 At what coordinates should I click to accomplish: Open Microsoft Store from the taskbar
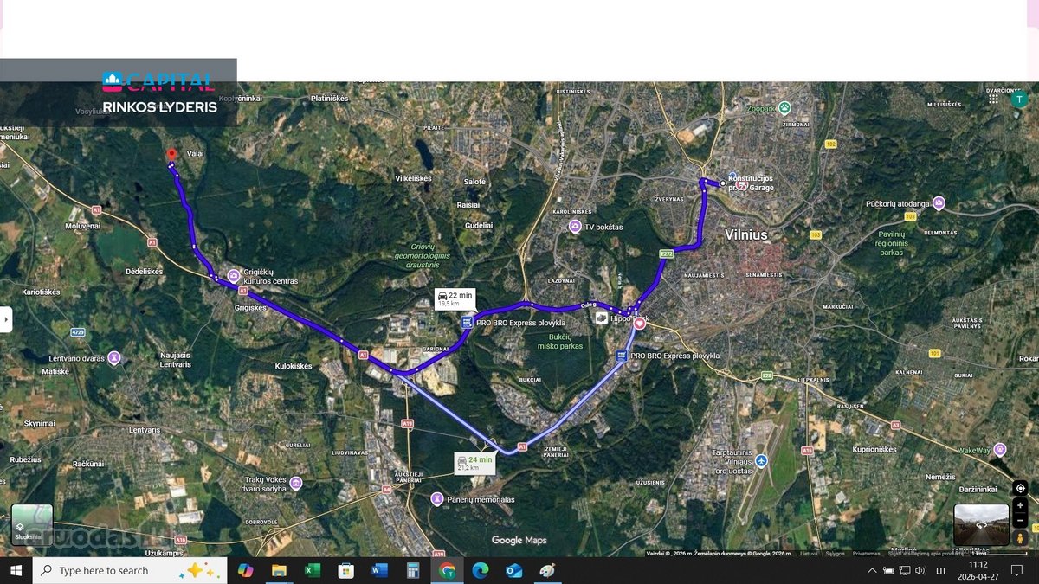tap(345, 570)
